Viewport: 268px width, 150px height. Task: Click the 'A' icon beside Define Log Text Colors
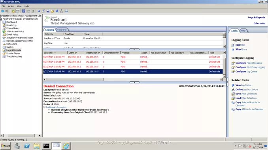(233, 89)
